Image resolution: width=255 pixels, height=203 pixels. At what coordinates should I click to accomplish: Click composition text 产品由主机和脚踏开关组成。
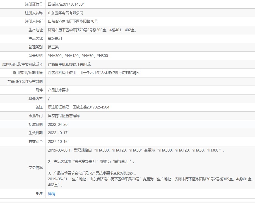pos(70,64)
